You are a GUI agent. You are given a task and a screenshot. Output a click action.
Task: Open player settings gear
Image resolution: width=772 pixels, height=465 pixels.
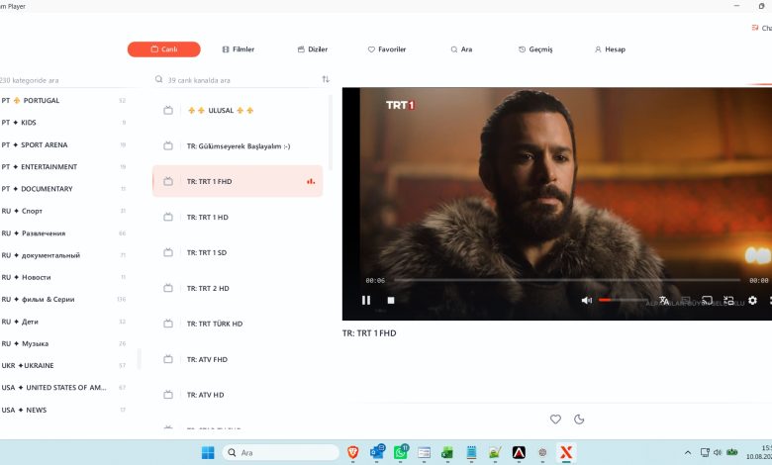[x=752, y=300]
